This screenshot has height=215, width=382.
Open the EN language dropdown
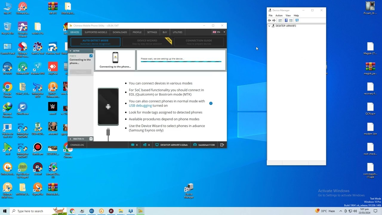[x=219, y=32]
